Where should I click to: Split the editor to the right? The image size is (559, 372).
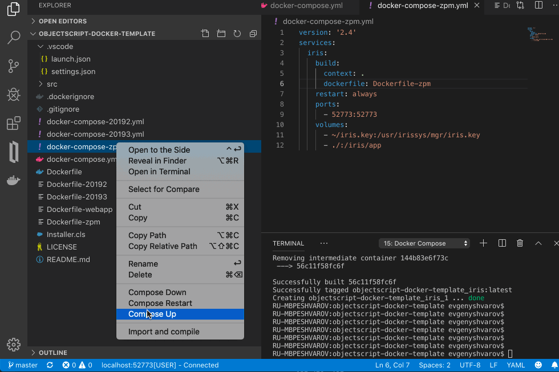coord(538,5)
